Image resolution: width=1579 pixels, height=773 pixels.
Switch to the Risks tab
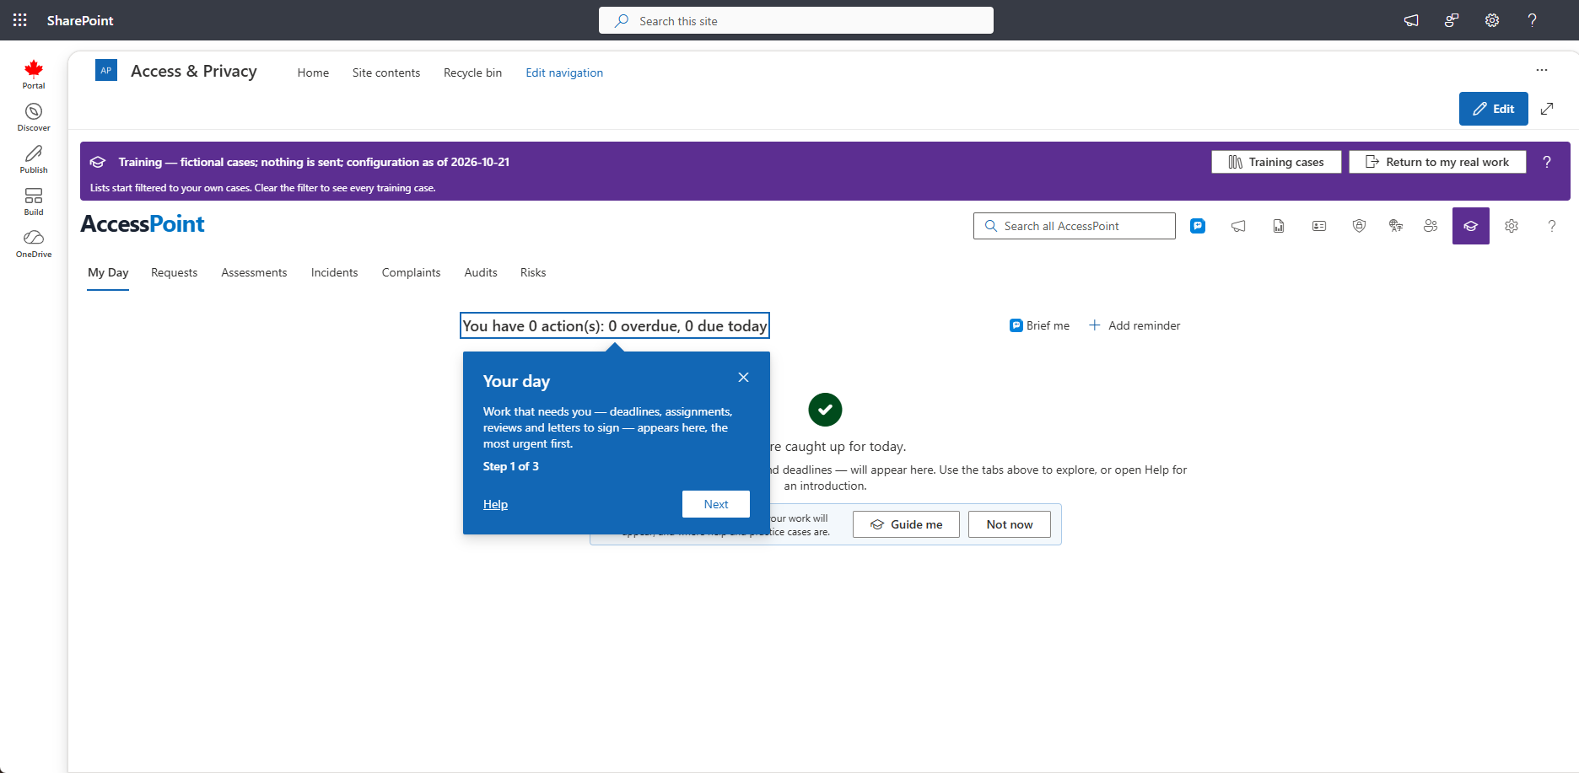[x=533, y=272]
